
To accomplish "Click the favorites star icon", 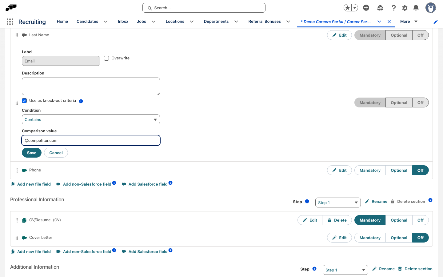I will coord(348,8).
